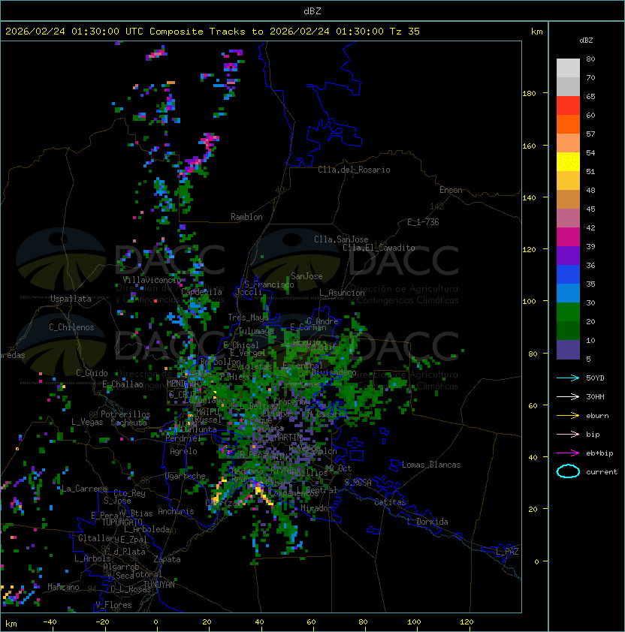Click the dBZ title at top center
Image resolution: width=625 pixels, height=632 pixels.
coord(312,11)
